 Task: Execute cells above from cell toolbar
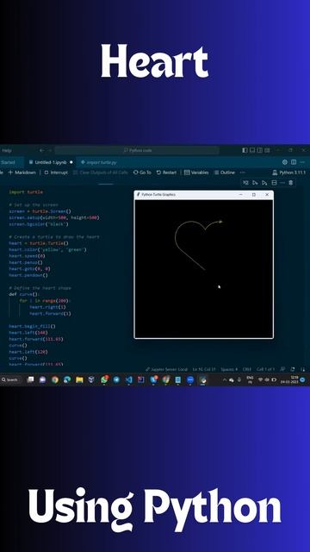[x=255, y=183]
